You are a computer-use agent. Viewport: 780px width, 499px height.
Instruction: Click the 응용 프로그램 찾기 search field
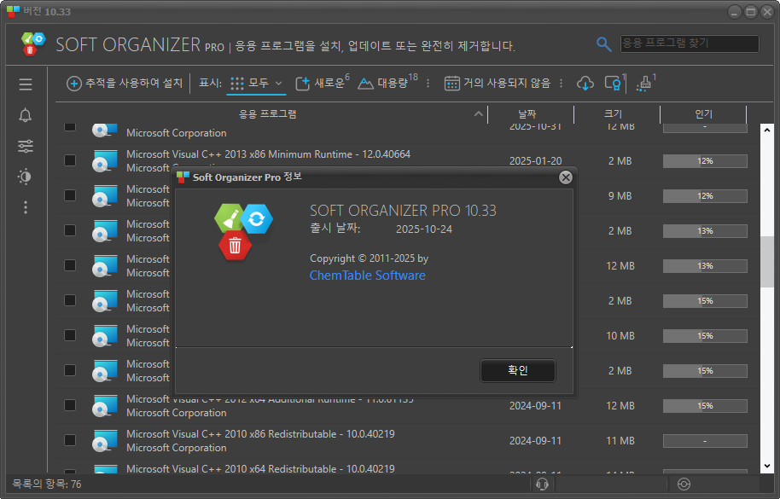tap(690, 44)
